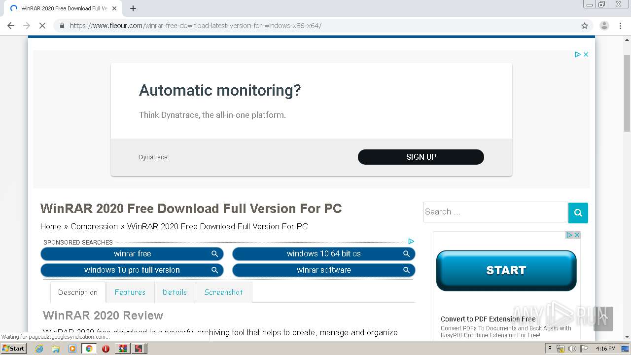This screenshot has height=355, width=631.
Task: Click the browser forward arrow
Action: coord(27,26)
